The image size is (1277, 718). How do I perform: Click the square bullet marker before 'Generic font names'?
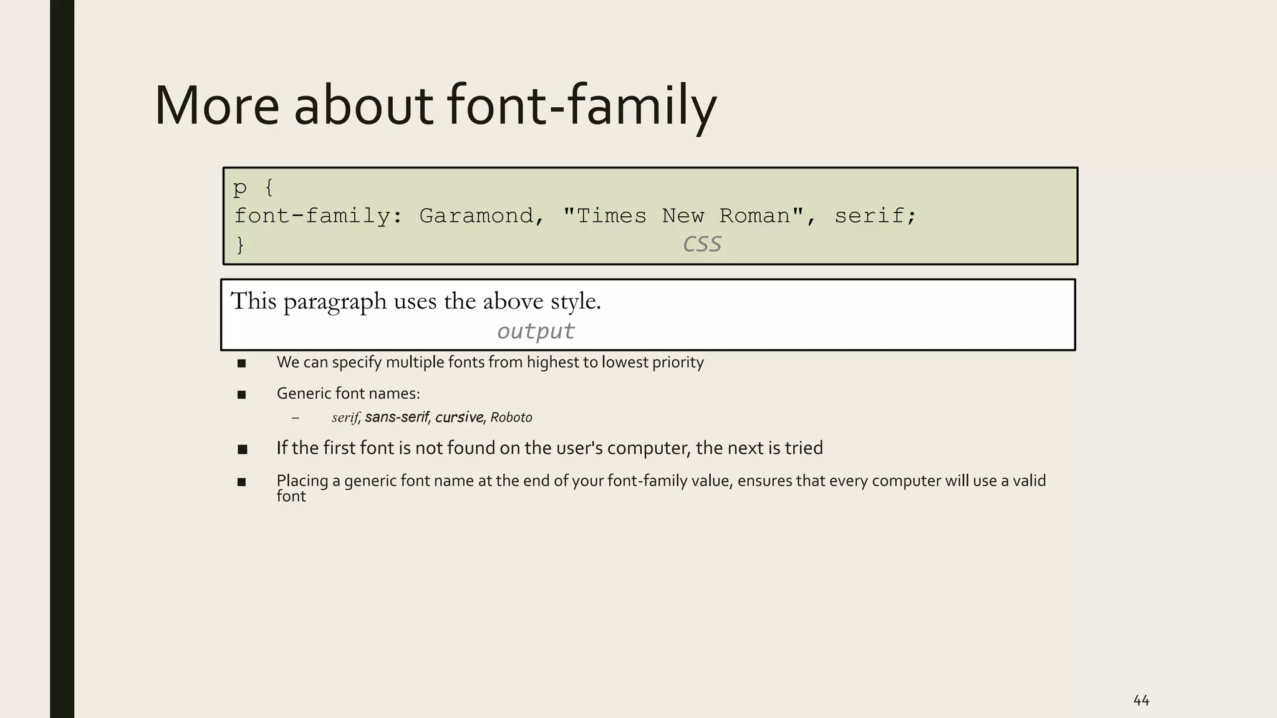coord(242,395)
